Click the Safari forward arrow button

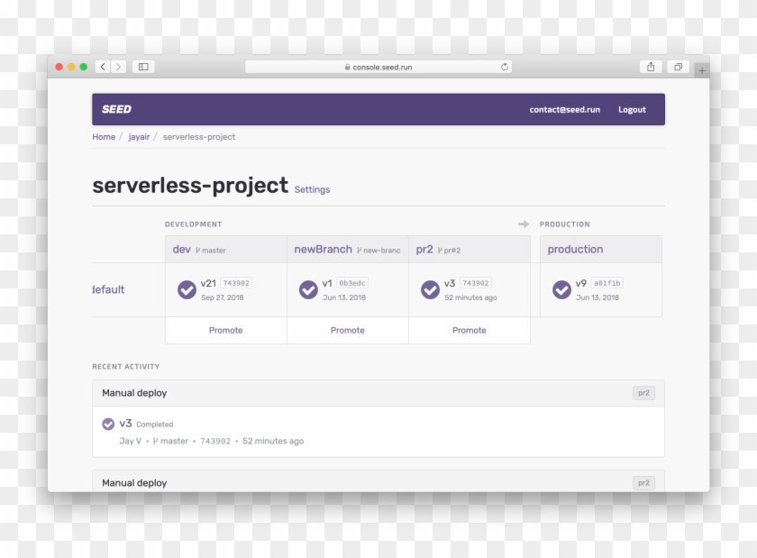click(x=119, y=67)
